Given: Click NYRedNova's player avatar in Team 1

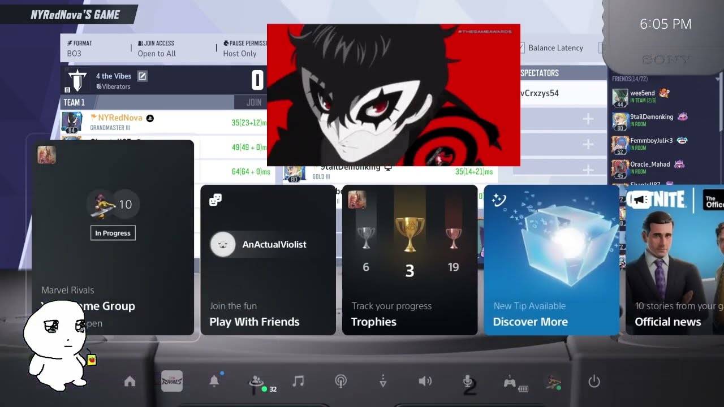Looking at the screenshot, I should (x=72, y=122).
